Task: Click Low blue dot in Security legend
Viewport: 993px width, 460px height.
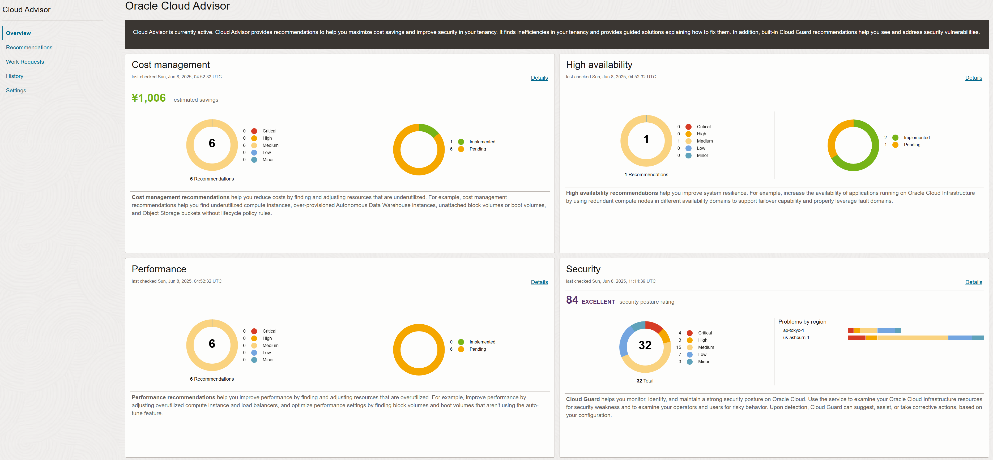Action: [x=690, y=354]
